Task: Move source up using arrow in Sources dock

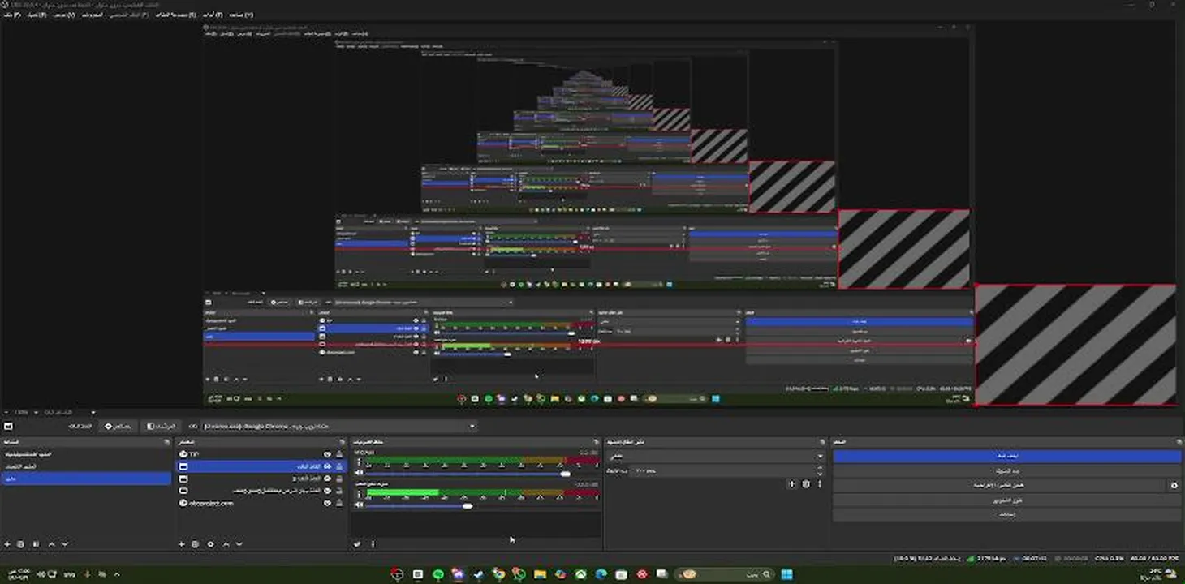Action: click(x=226, y=544)
